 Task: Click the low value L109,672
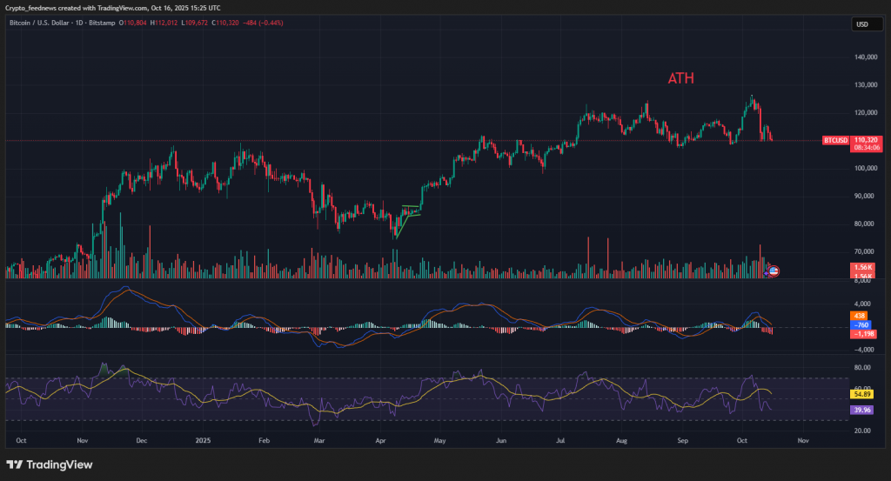tap(194, 23)
